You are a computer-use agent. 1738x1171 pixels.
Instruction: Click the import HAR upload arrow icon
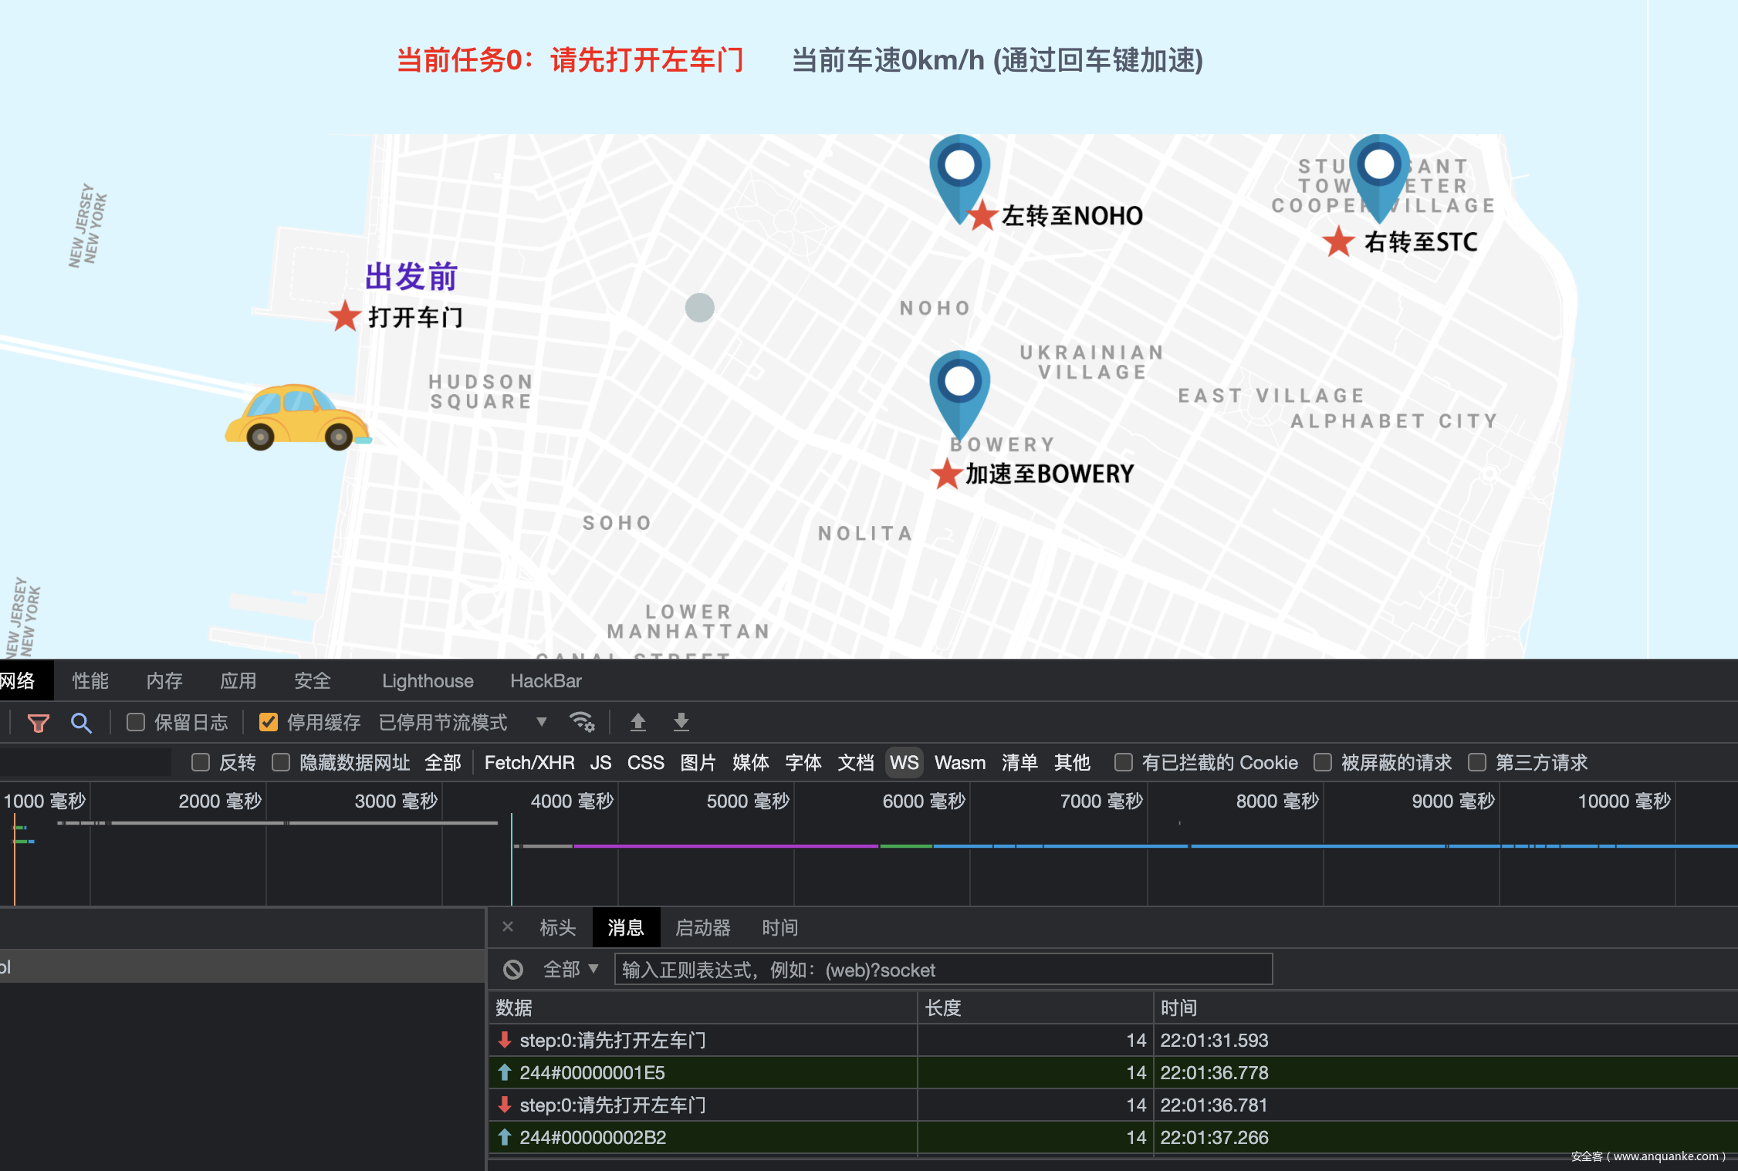pos(637,722)
